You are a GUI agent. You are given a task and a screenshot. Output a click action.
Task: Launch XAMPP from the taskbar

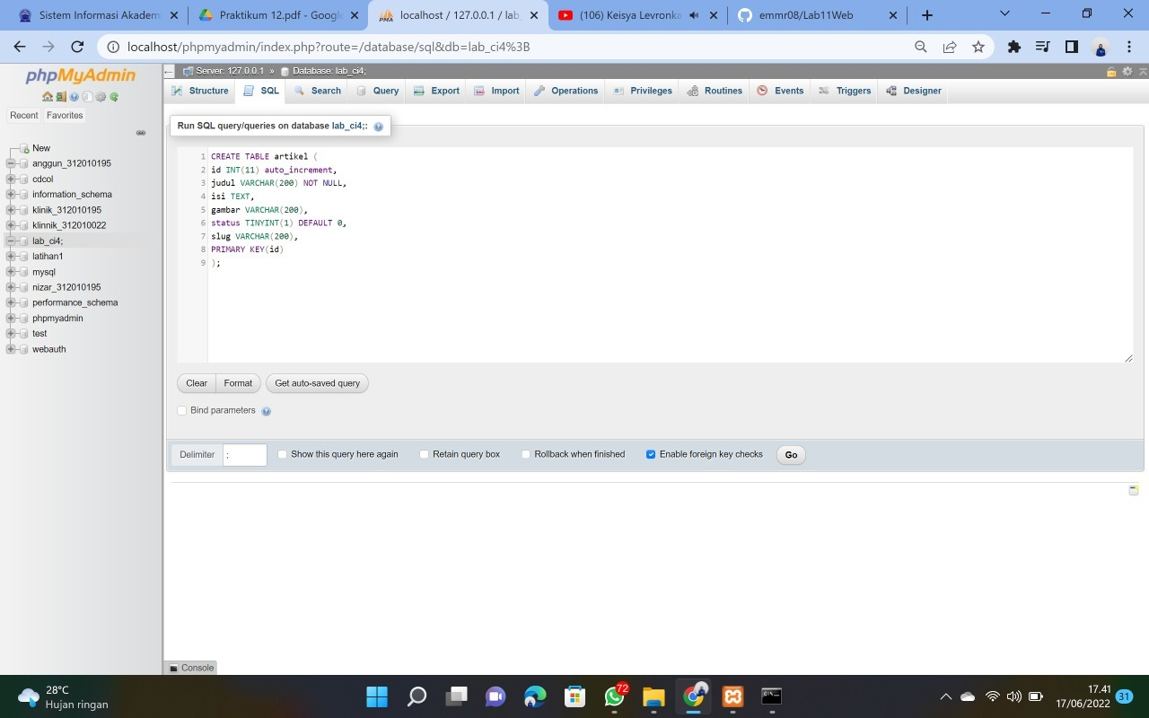(733, 696)
